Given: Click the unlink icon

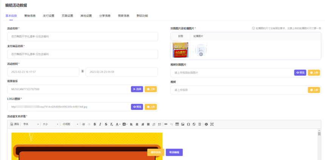Looking at the screenshot, I should point(172,124).
